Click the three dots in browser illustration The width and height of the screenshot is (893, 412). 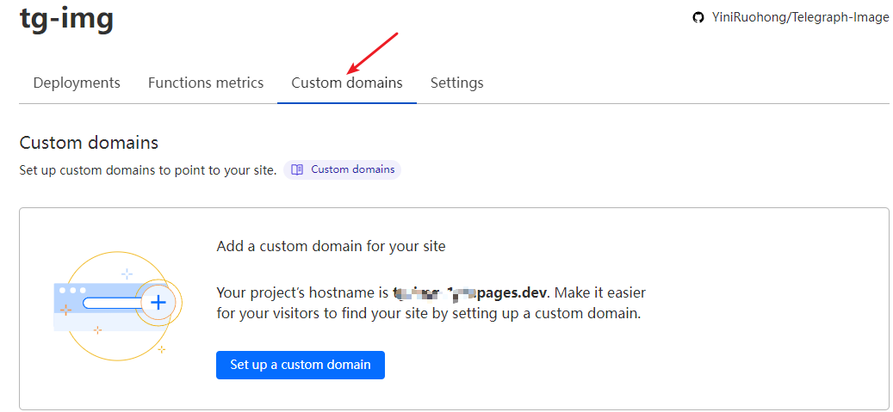72,290
